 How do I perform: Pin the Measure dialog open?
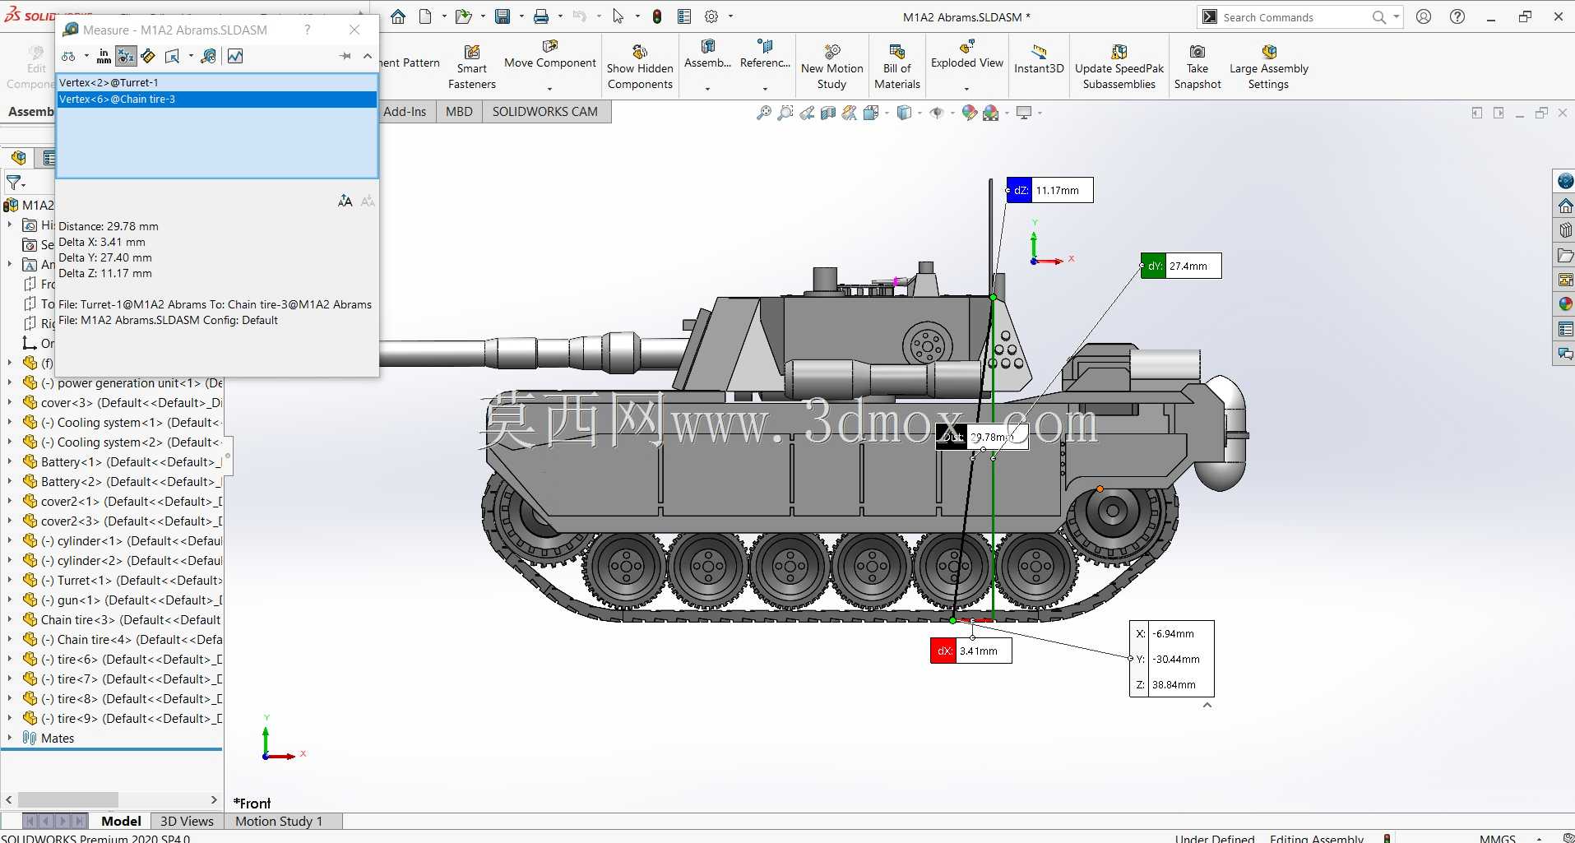(345, 56)
